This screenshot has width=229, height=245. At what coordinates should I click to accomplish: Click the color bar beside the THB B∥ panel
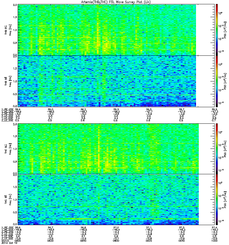click(217, 81)
